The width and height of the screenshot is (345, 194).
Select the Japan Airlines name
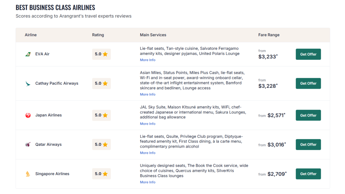(49, 115)
